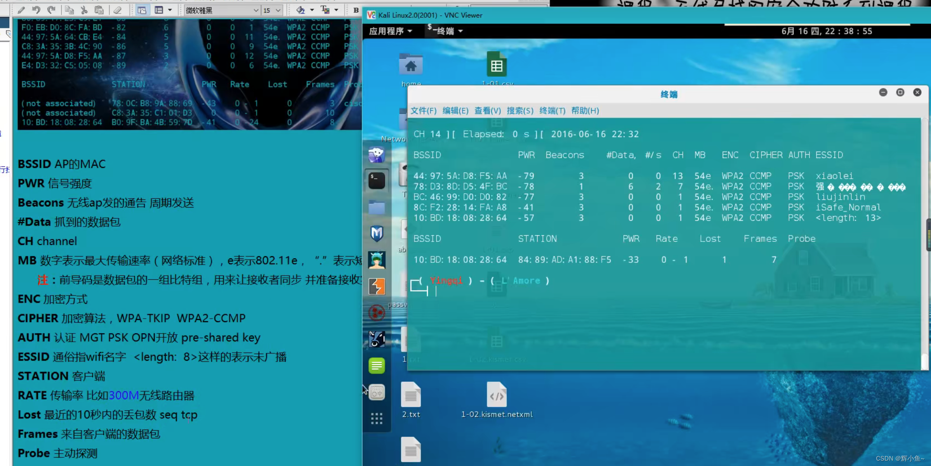The width and height of the screenshot is (931, 466).
Task: Open the 编辑(E) menu in terminal
Action: click(455, 111)
